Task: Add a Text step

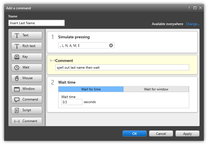Action: pyautogui.click(x=27, y=35)
